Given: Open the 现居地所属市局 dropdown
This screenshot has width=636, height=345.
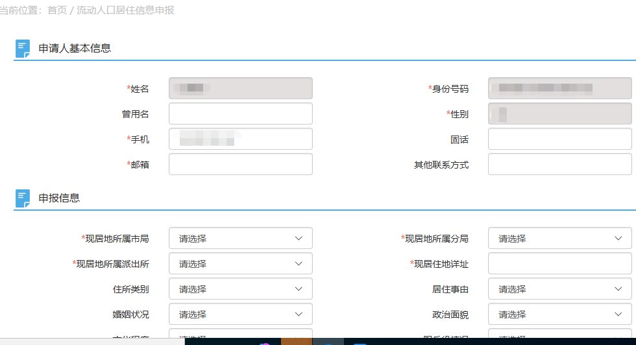Looking at the screenshot, I should click(240, 239).
